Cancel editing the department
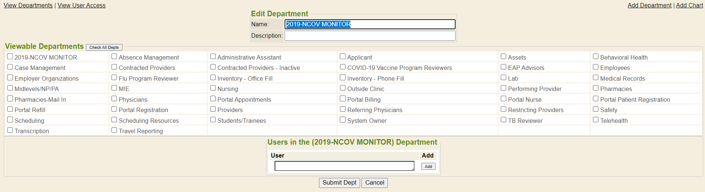Screen dimensions: 705x192 [x=375, y=183]
